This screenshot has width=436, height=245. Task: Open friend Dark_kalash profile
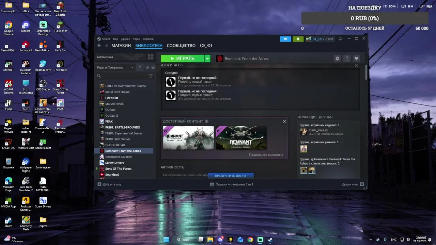click(x=318, y=130)
